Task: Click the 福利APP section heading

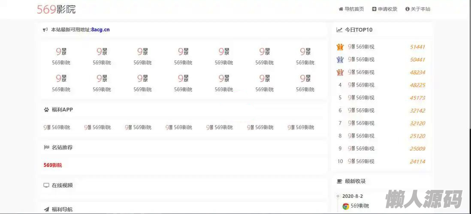Action: (x=62, y=110)
